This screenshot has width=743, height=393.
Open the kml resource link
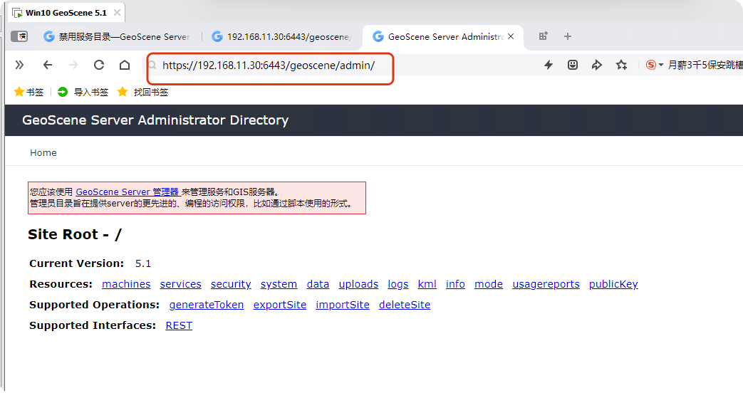coord(427,284)
